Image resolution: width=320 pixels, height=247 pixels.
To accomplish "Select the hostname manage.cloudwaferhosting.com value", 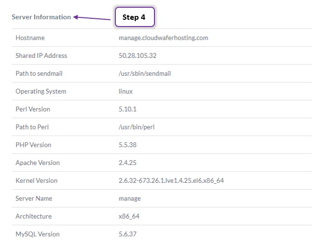I will (x=163, y=38).
